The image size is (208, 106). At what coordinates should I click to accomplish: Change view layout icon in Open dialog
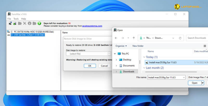(205, 46)
